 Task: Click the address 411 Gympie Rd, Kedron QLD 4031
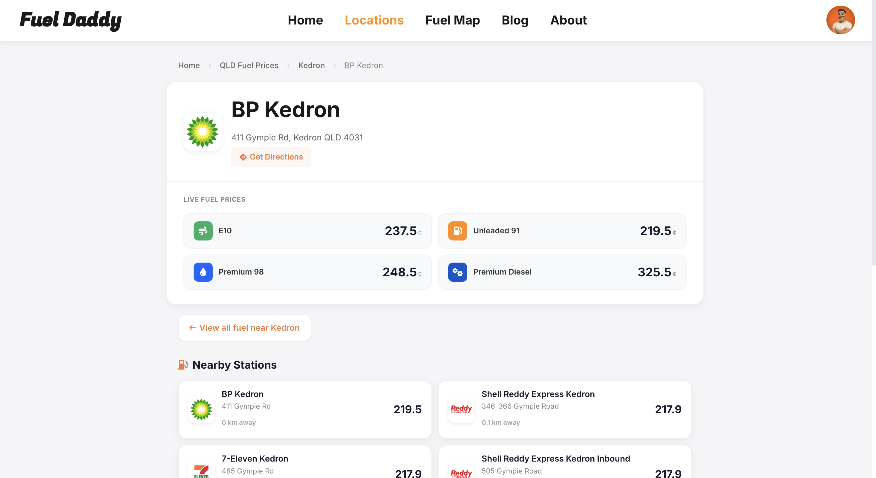[297, 137]
